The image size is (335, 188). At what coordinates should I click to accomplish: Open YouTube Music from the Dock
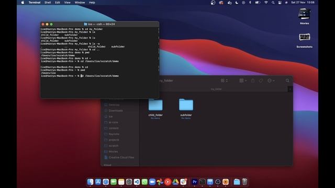point(167,182)
